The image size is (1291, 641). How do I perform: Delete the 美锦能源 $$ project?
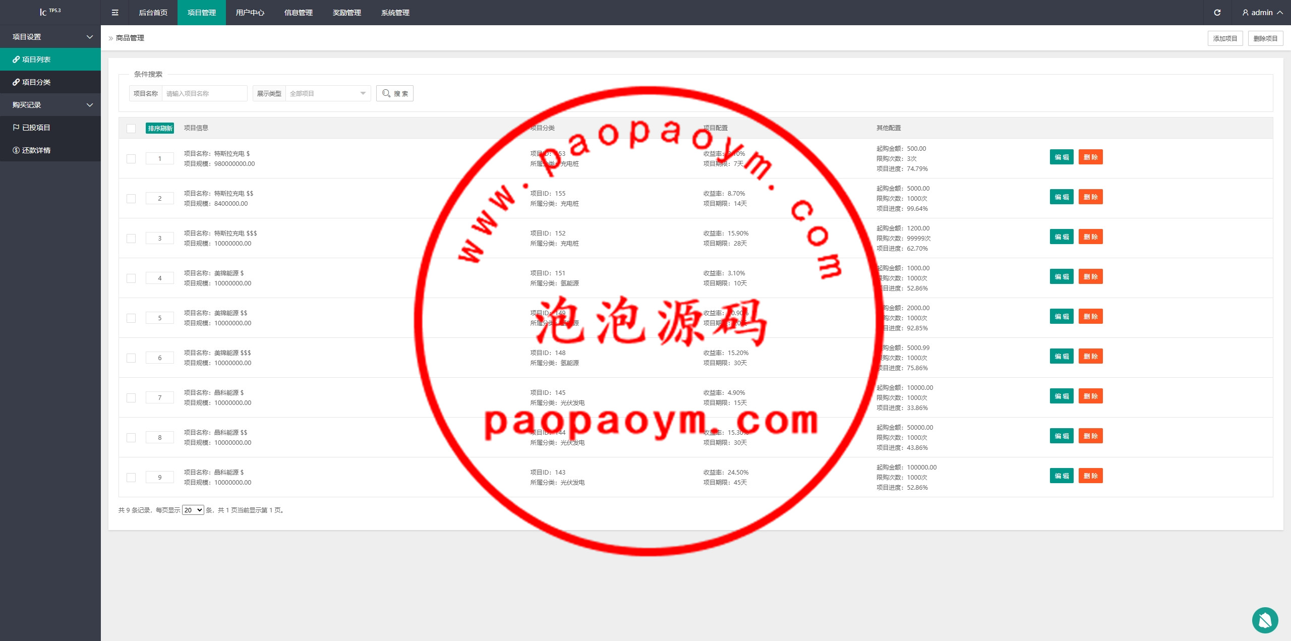click(x=1090, y=316)
